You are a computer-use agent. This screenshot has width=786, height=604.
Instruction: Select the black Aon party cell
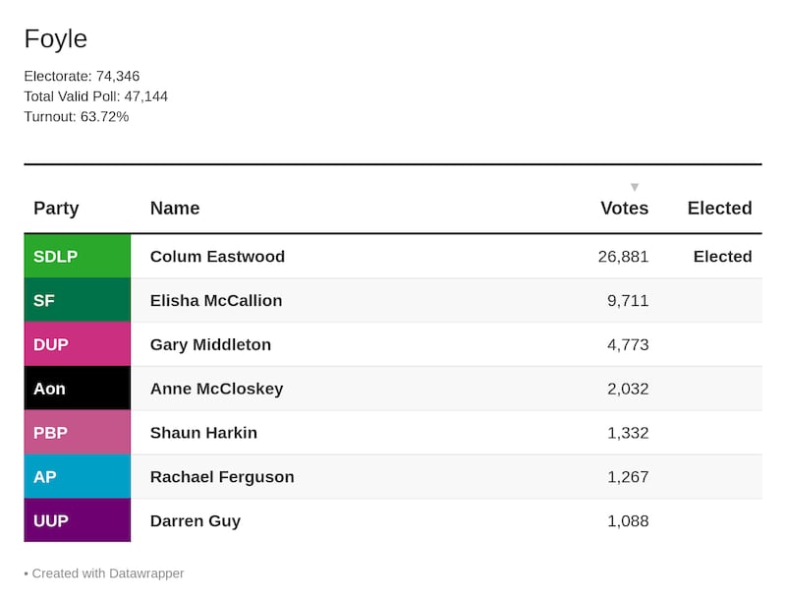point(77,389)
